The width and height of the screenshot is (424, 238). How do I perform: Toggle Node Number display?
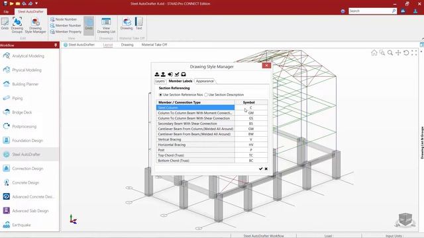(x=64, y=19)
